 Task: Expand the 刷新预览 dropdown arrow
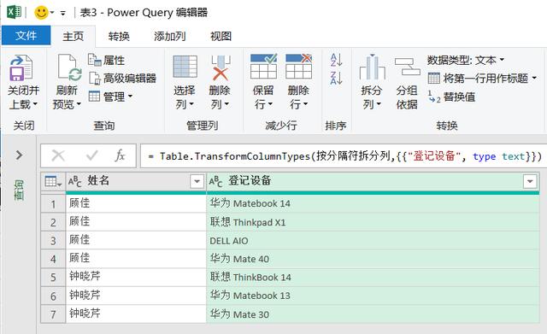(x=79, y=104)
